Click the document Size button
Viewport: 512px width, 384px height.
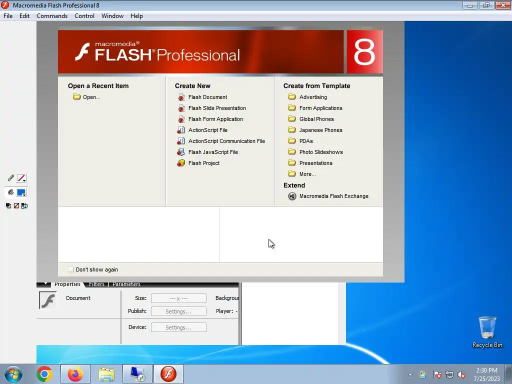point(178,298)
